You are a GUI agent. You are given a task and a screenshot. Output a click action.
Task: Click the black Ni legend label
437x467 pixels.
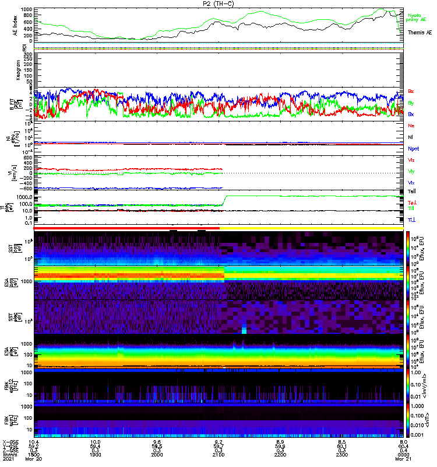(410, 137)
